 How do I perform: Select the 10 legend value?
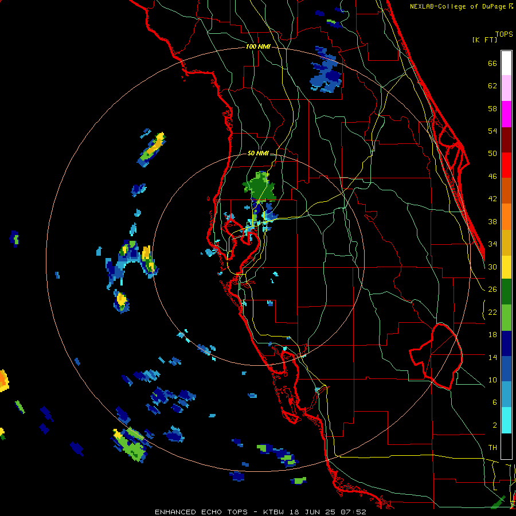(x=492, y=380)
